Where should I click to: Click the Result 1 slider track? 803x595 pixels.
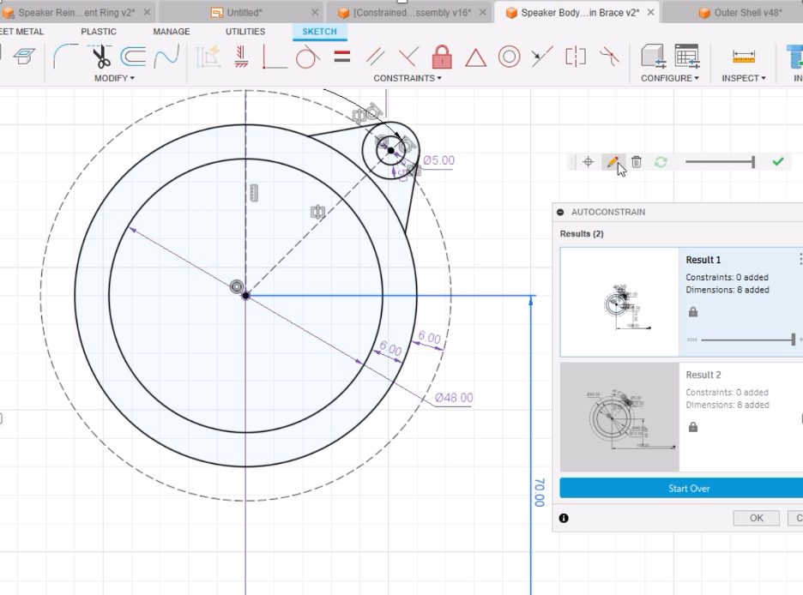pyautogui.click(x=746, y=340)
